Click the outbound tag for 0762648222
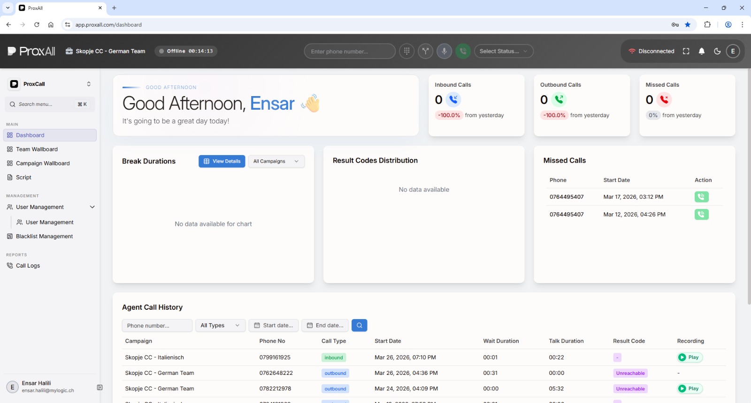 pos(335,373)
